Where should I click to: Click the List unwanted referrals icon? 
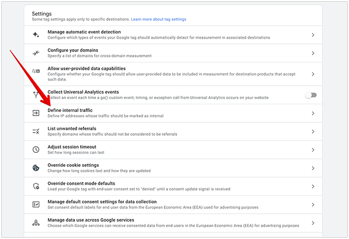click(36, 131)
